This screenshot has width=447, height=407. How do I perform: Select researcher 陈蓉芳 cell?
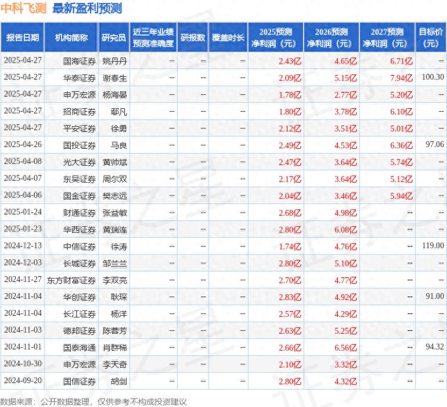point(114,331)
